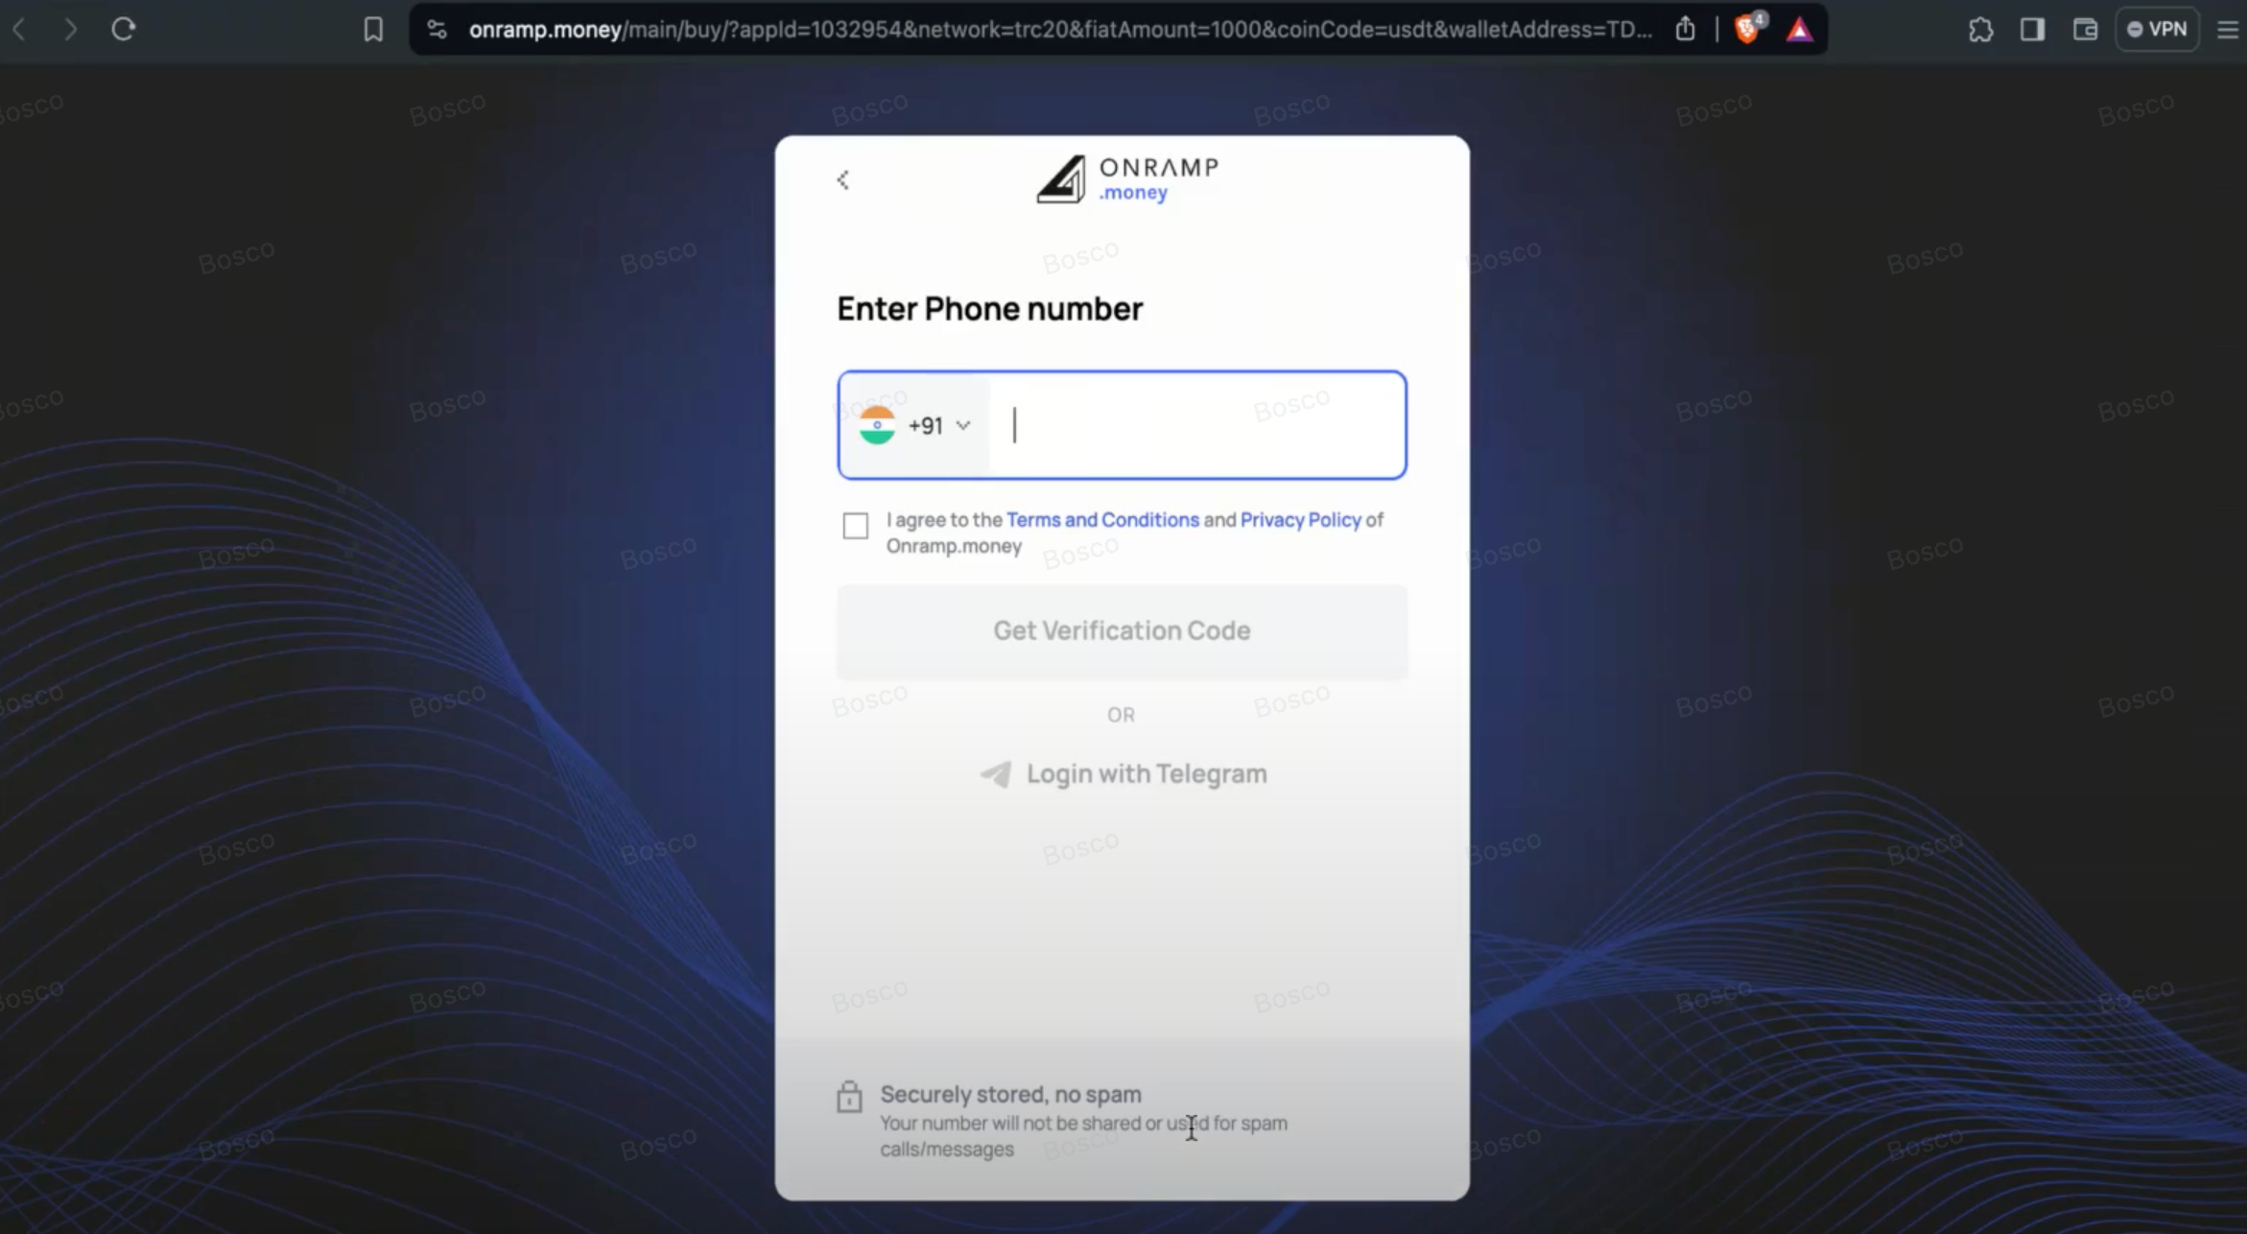This screenshot has width=2247, height=1234.
Task: Focus the phone number input field
Action: point(1199,425)
